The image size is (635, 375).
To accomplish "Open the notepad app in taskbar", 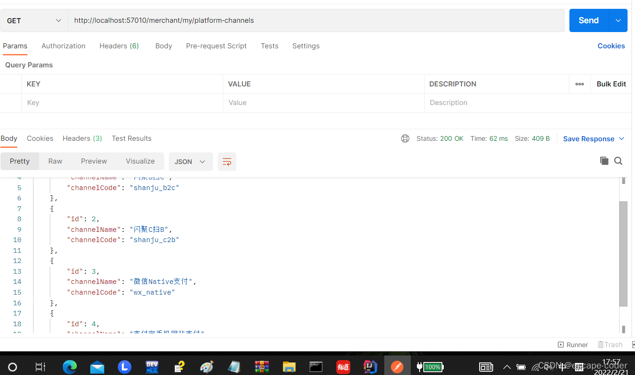I will [234, 367].
